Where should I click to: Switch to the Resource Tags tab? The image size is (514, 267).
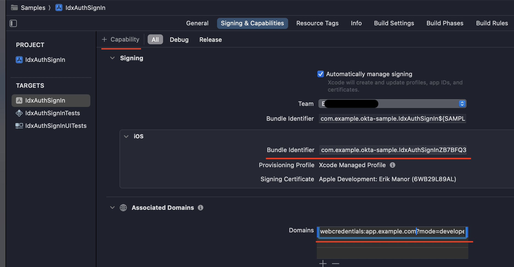click(317, 23)
